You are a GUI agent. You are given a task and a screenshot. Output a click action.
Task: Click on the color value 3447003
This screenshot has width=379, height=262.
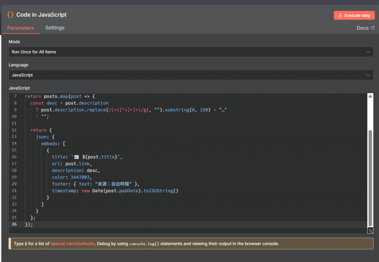point(80,178)
